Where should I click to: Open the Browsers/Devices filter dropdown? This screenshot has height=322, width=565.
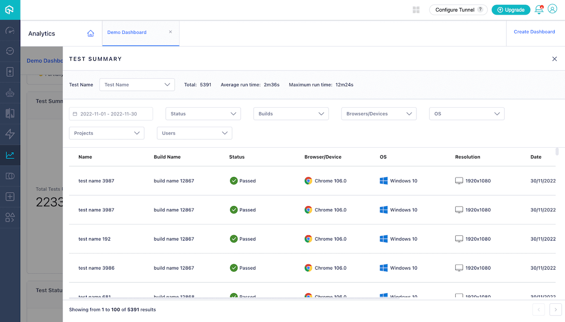[379, 114]
